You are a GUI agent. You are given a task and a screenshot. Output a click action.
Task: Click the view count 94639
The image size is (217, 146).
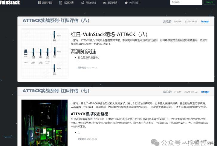point(177,92)
